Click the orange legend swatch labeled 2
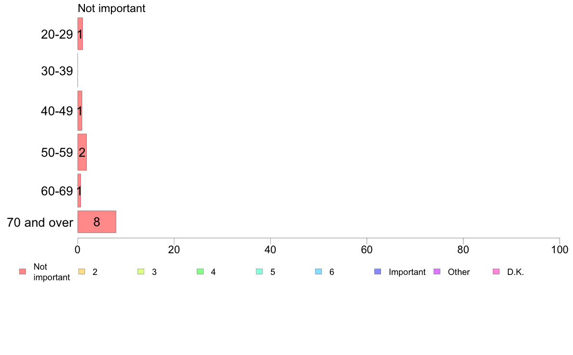The height and width of the screenshot is (355, 573). coord(81,272)
